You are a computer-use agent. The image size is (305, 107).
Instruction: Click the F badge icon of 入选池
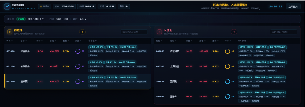159,32
